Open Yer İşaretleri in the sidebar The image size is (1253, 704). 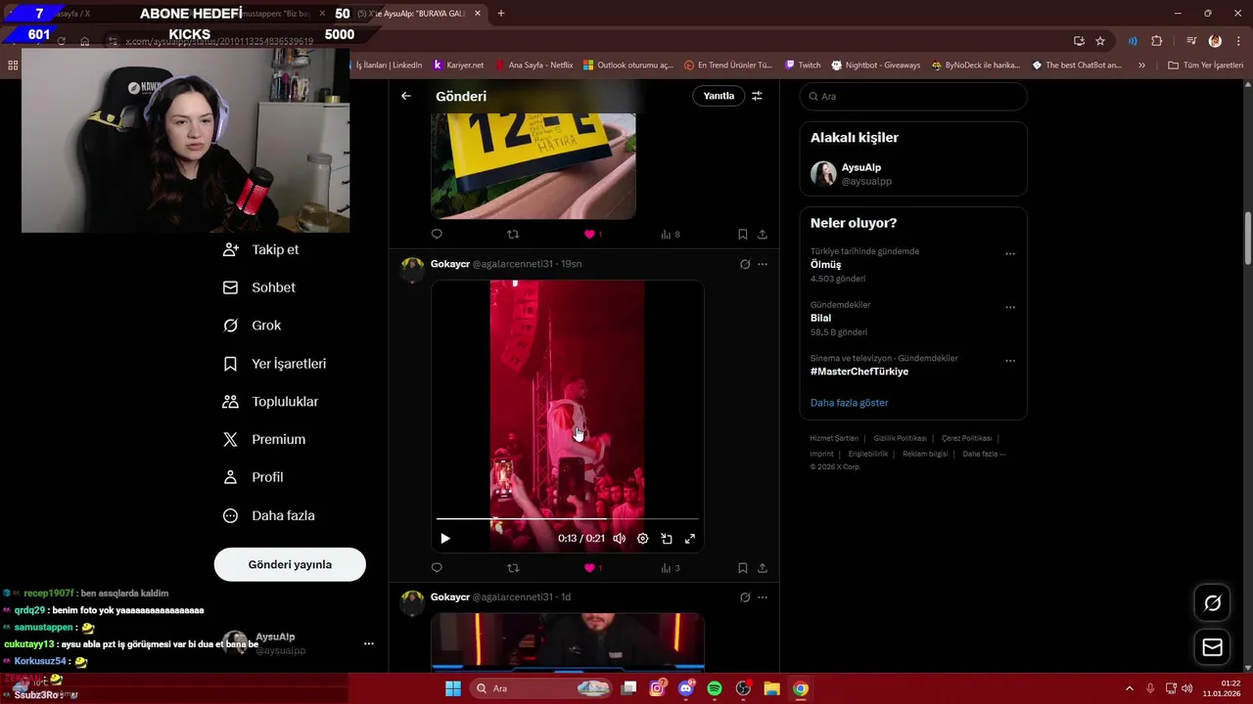coord(275,364)
